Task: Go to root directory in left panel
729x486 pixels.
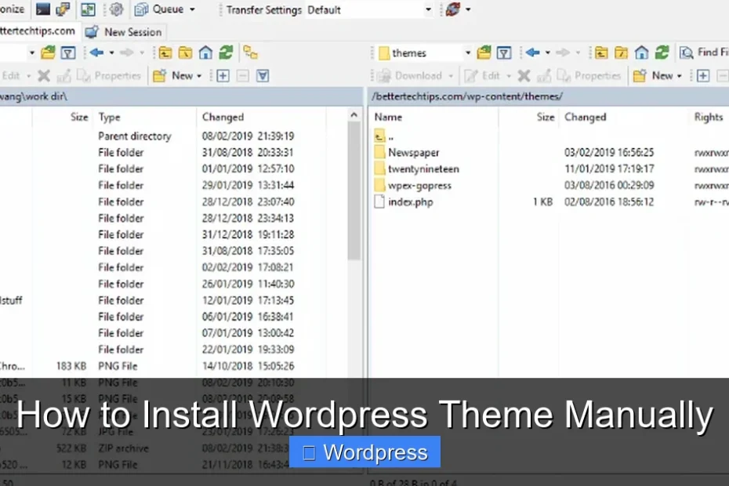Action: click(185, 53)
